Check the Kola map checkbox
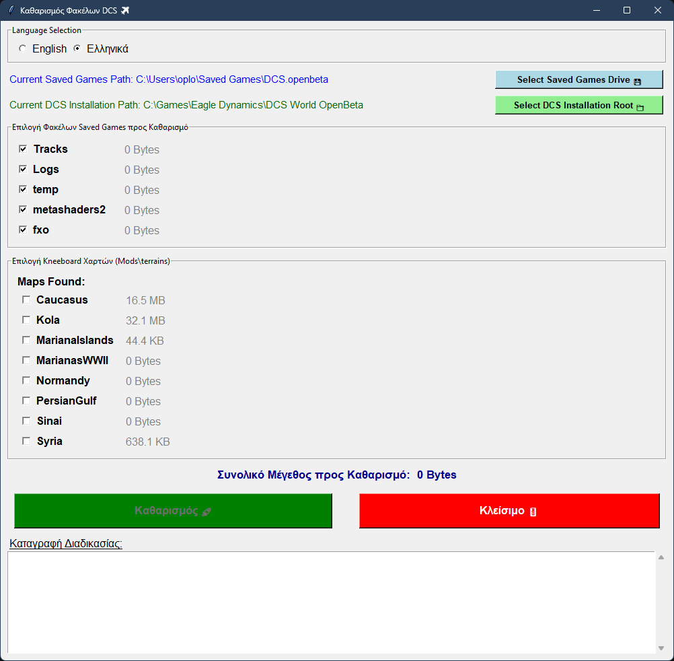The image size is (674, 661). (26, 320)
